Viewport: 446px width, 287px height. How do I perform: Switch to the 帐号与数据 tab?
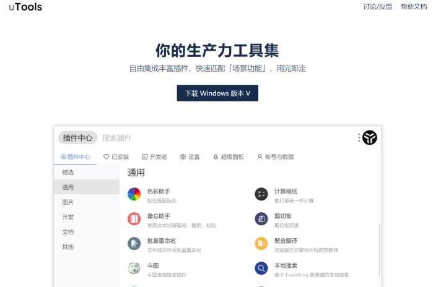pos(275,157)
